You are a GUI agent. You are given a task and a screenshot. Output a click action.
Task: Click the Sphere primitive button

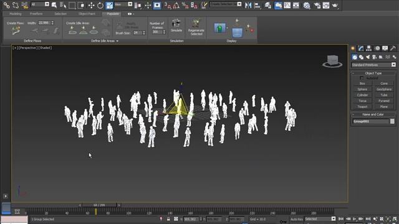point(362,90)
